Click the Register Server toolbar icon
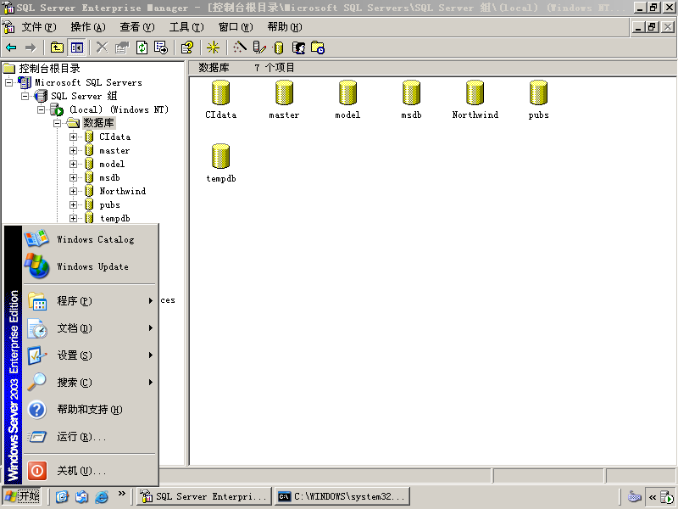 [258, 48]
